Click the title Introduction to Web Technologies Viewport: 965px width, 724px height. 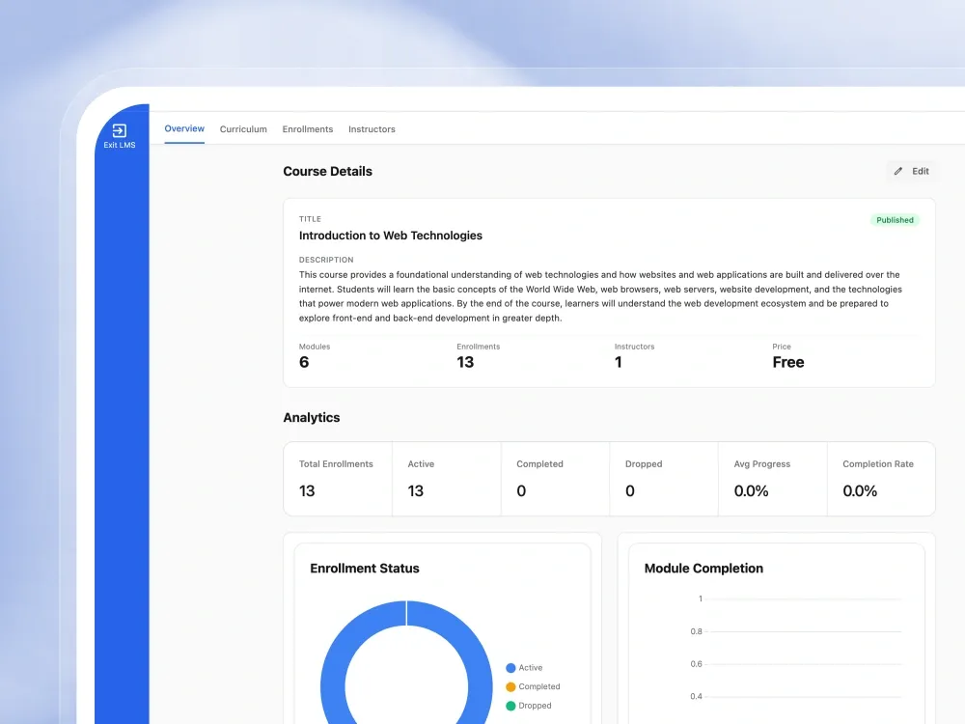coord(391,236)
